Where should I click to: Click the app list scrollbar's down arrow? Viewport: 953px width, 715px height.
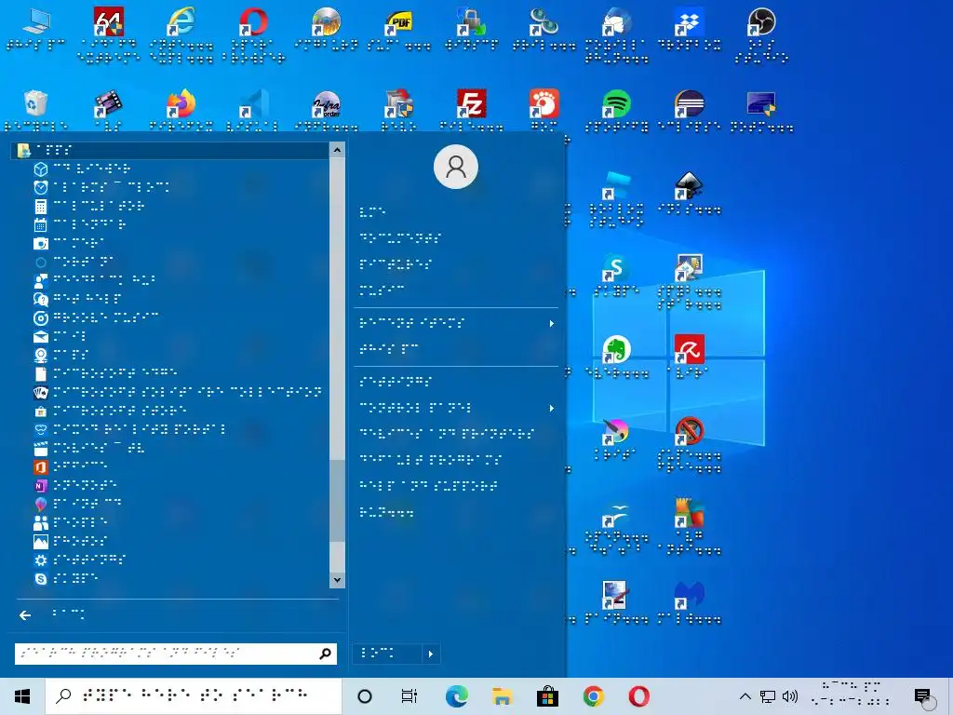tap(337, 580)
